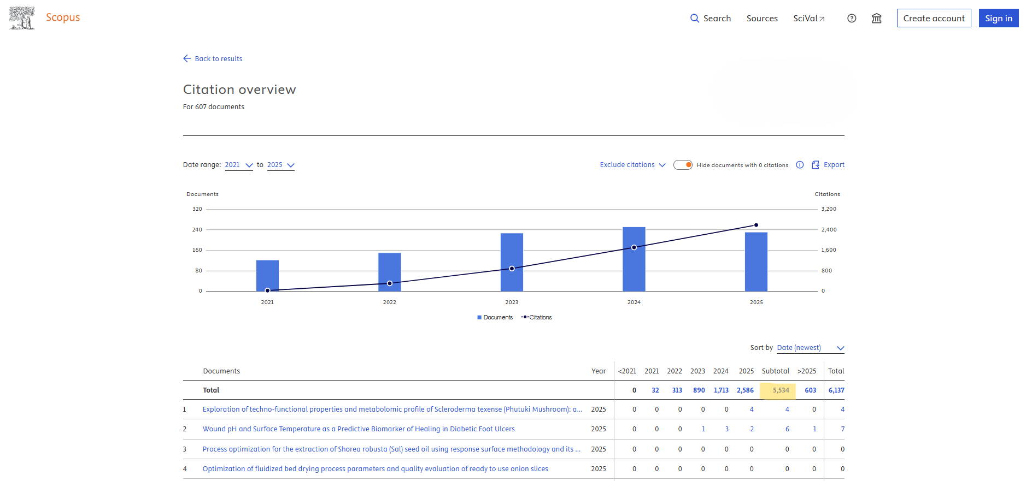Viewport: 1032px width, 481px height.
Task: Open start year 2021 dropdown
Action: [239, 165]
